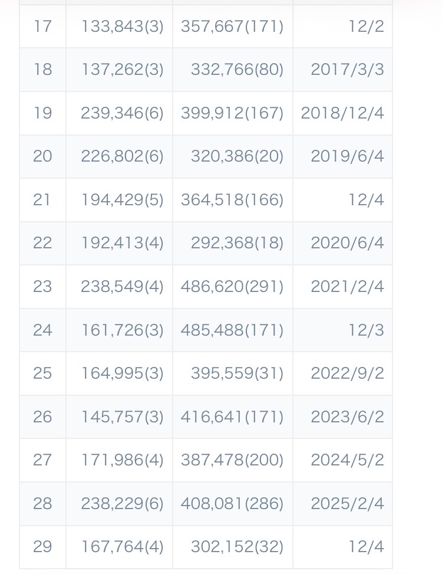Select the 133,843(3) cell

pos(122,27)
